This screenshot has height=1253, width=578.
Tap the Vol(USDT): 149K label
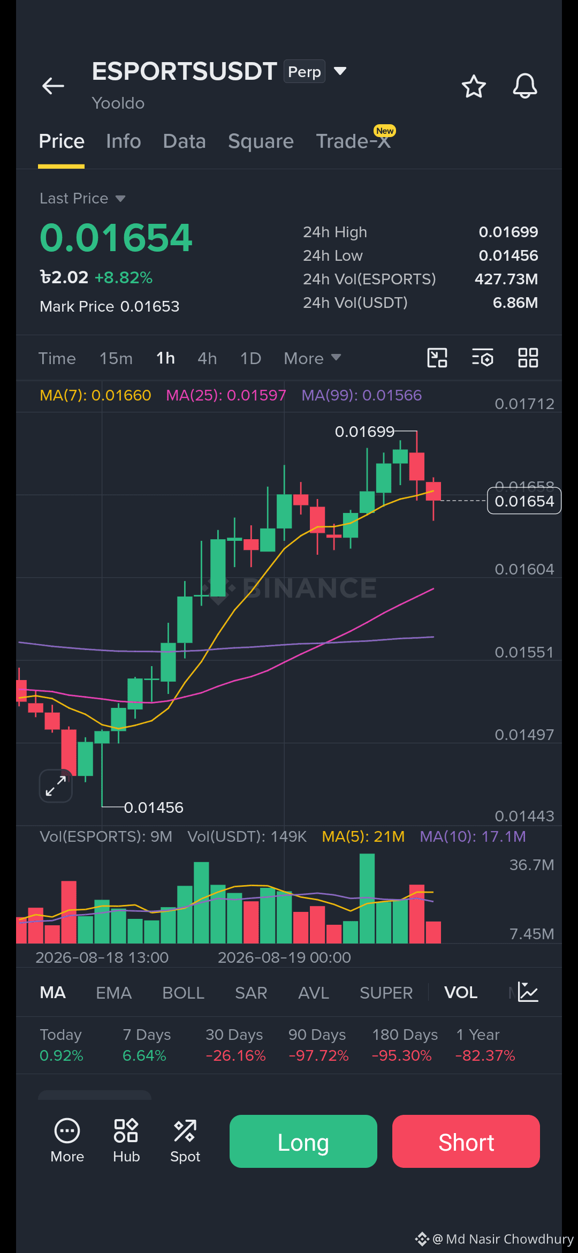click(x=247, y=836)
